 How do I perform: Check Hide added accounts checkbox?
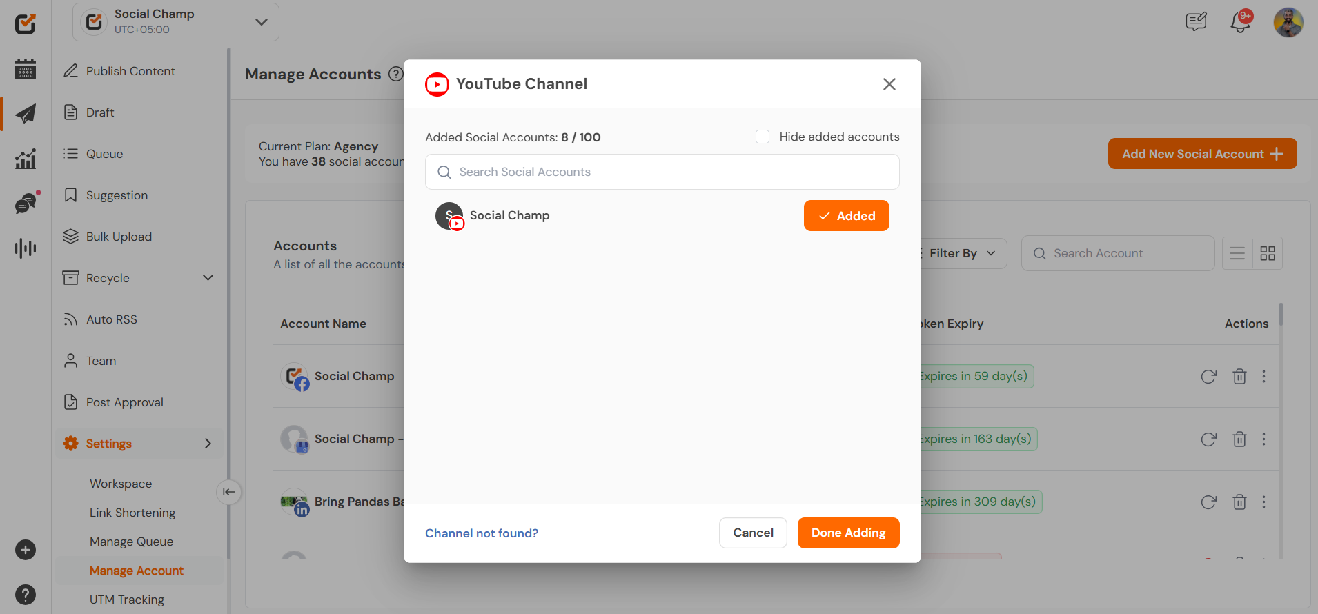click(x=763, y=137)
